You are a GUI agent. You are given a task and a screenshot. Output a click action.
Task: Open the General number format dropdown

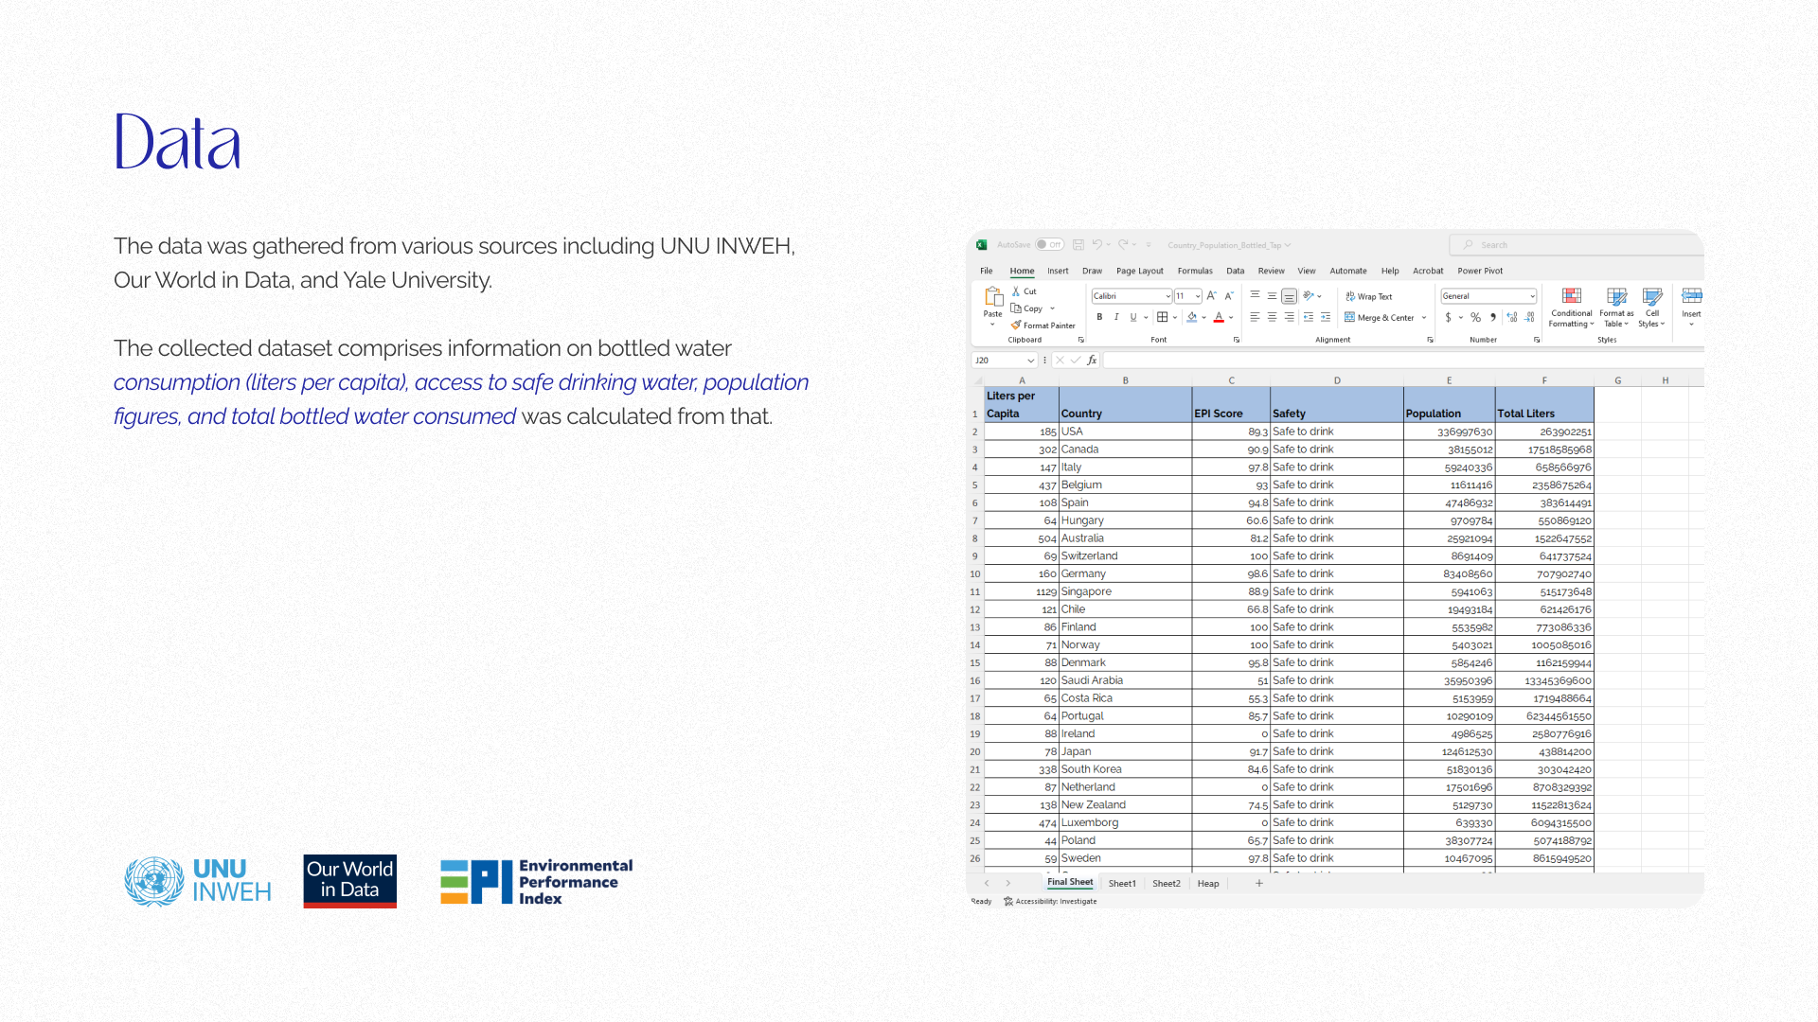pos(1532,296)
